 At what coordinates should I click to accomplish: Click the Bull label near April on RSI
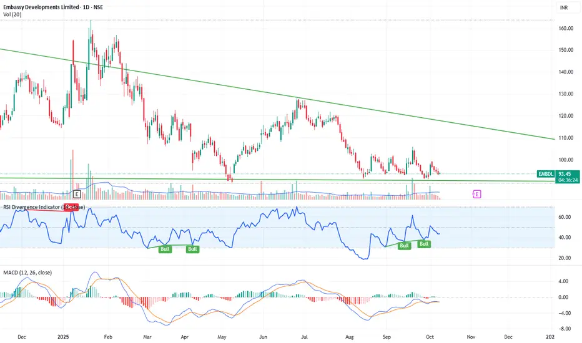click(x=192, y=249)
